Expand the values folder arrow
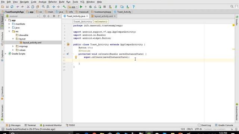The image size is (239, 134). click(x=13, y=50)
